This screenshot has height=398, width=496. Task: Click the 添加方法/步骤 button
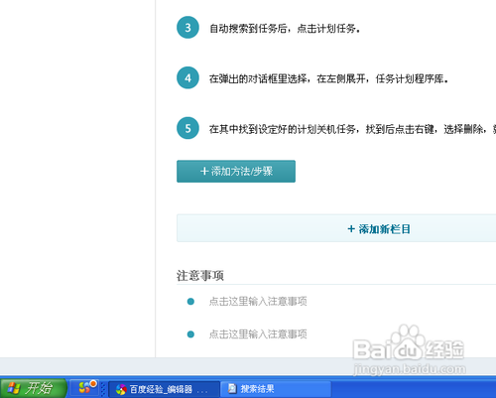click(x=236, y=171)
